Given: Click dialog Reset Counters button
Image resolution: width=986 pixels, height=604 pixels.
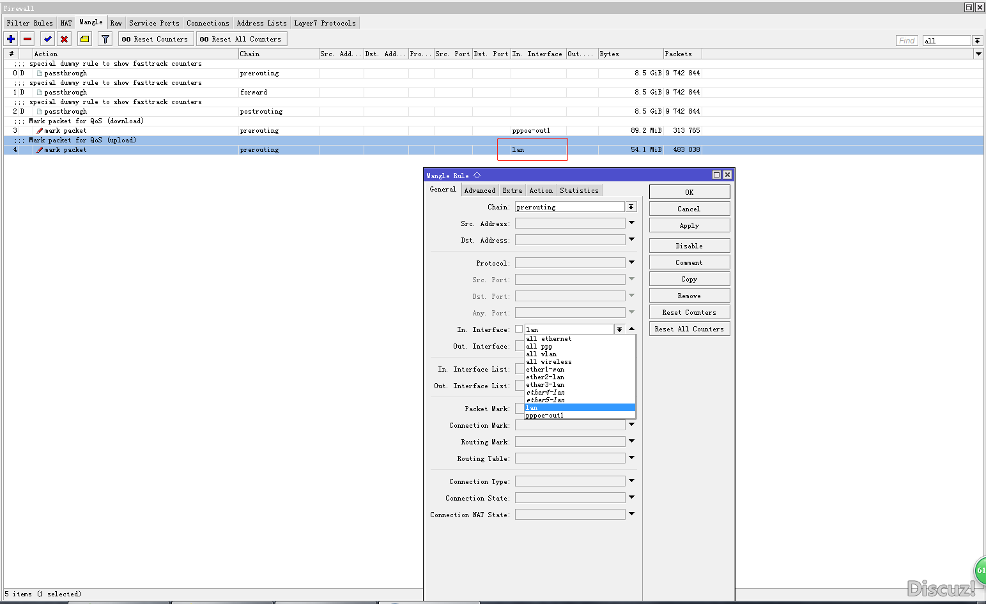Looking at the screenshot, I should (689, 312).
